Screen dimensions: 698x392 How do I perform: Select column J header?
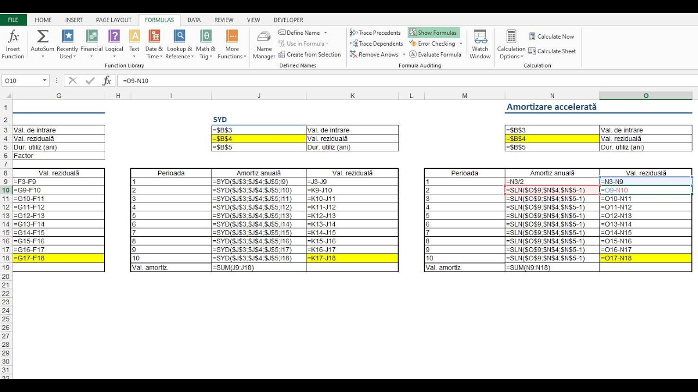click(259, 96)
